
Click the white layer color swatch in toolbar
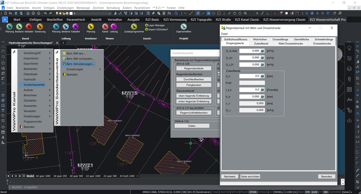click(71, 14)
